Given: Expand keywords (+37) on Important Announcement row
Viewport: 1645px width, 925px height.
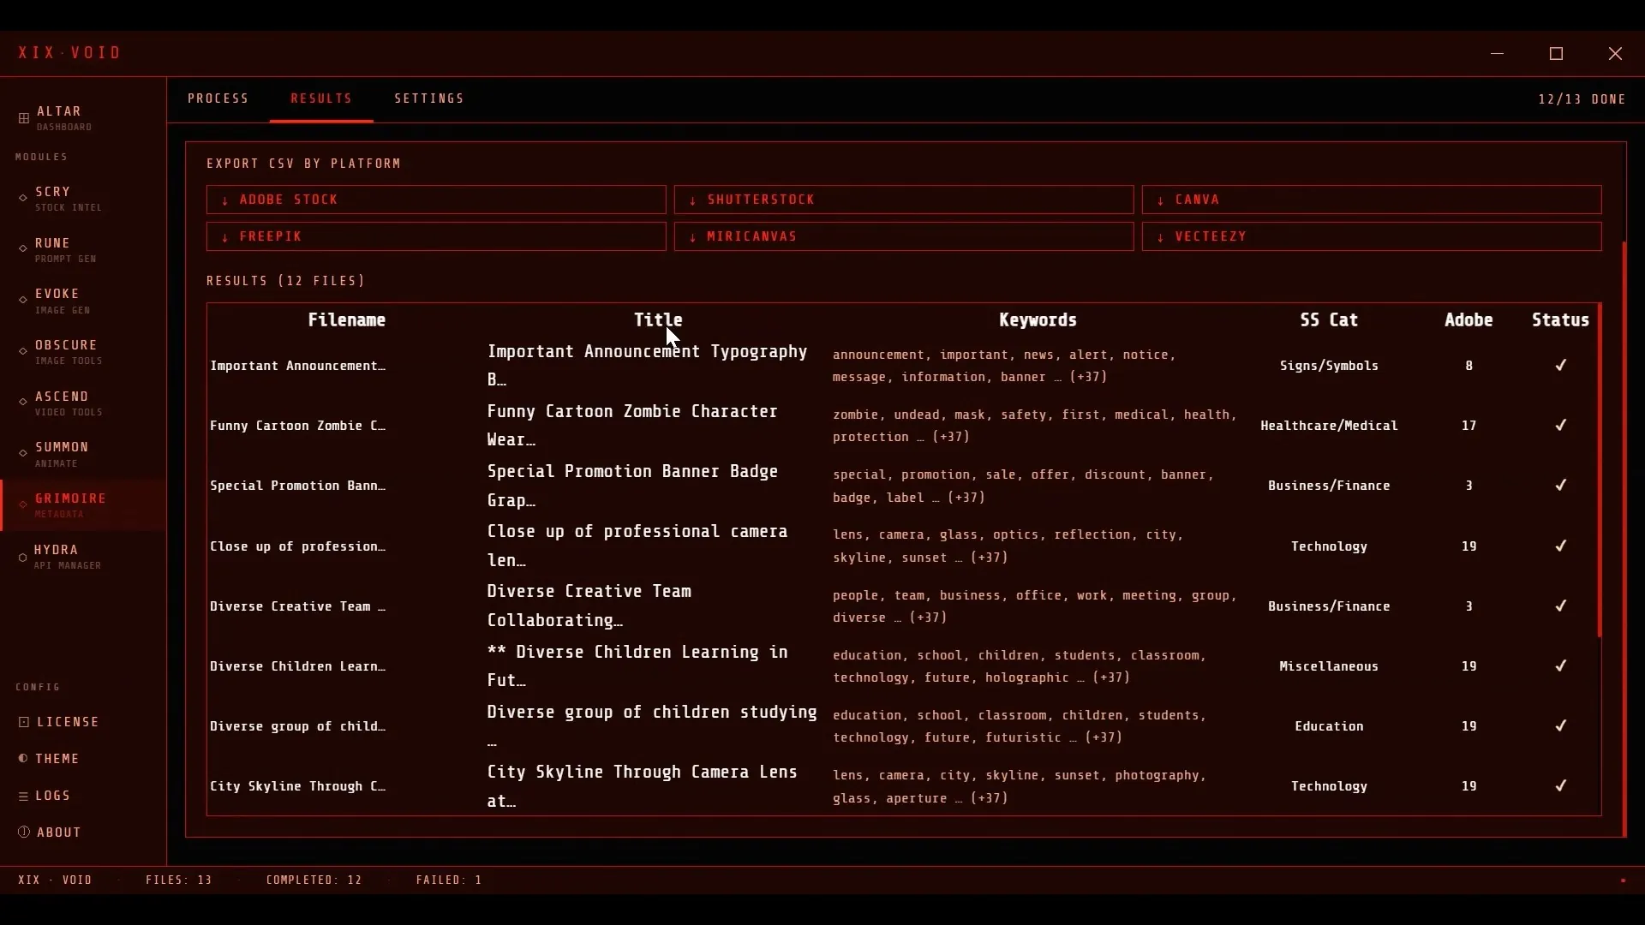Looking at the screenshot, I should pyautogui.click(x=1086, y=377).
